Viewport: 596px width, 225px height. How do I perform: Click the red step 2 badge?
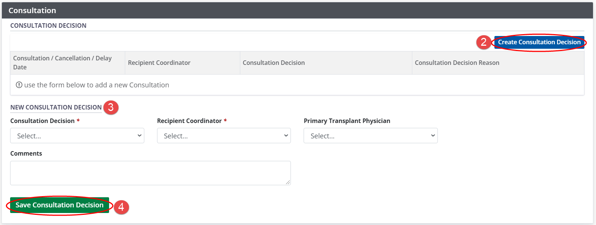(484, 42)
